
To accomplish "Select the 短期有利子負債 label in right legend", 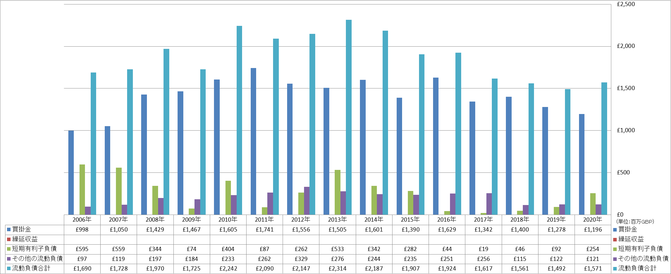I will click(641, 249).
